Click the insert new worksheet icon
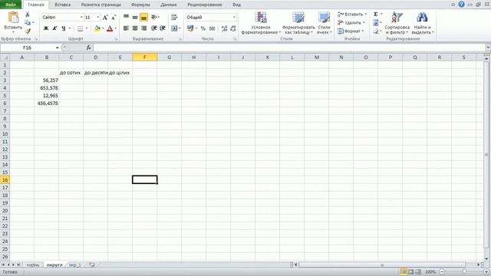This screenshot has height=276, width=491. tap(91, 265)
